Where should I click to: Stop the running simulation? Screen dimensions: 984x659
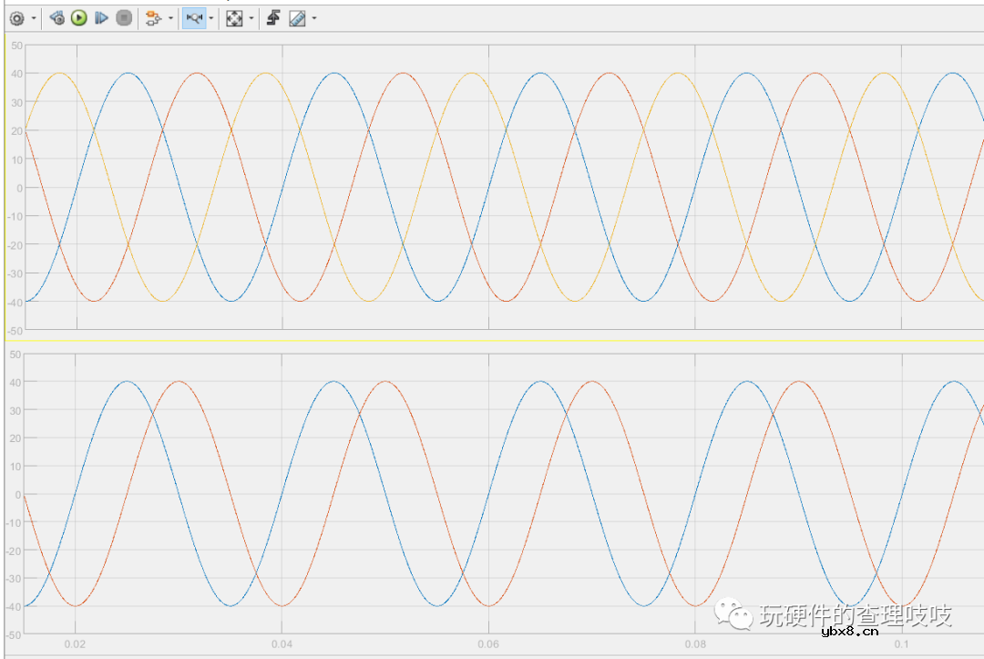123,16
